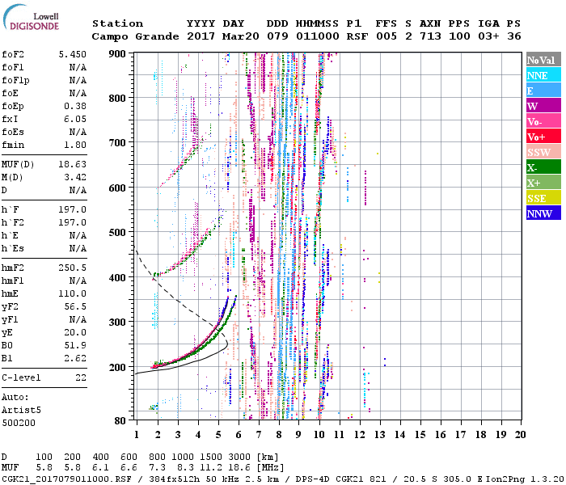Click the 20 MHz frequency axis label
Viewport: 566px width, 485px height.
click(x=520, y=435)
